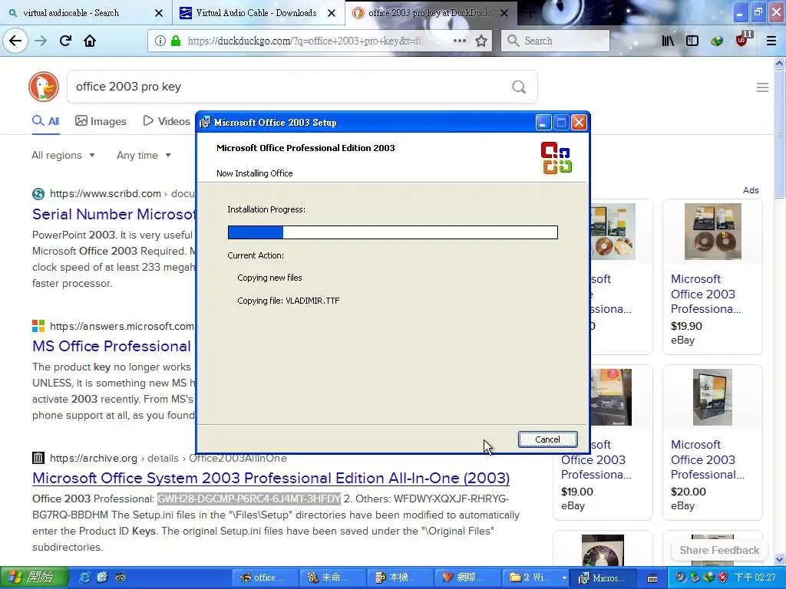Launch Internet Explorer from quick launch
Image resolution: width=786 pixels, height=589 pixels.
click(x=84, y=577)
